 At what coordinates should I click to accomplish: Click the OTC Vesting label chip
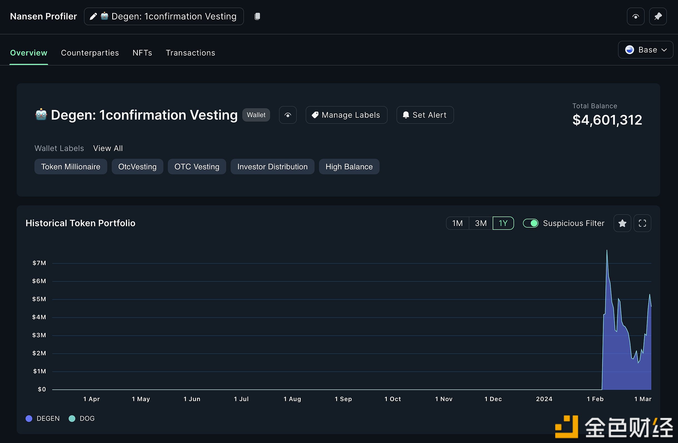click(x=197, y=167)
